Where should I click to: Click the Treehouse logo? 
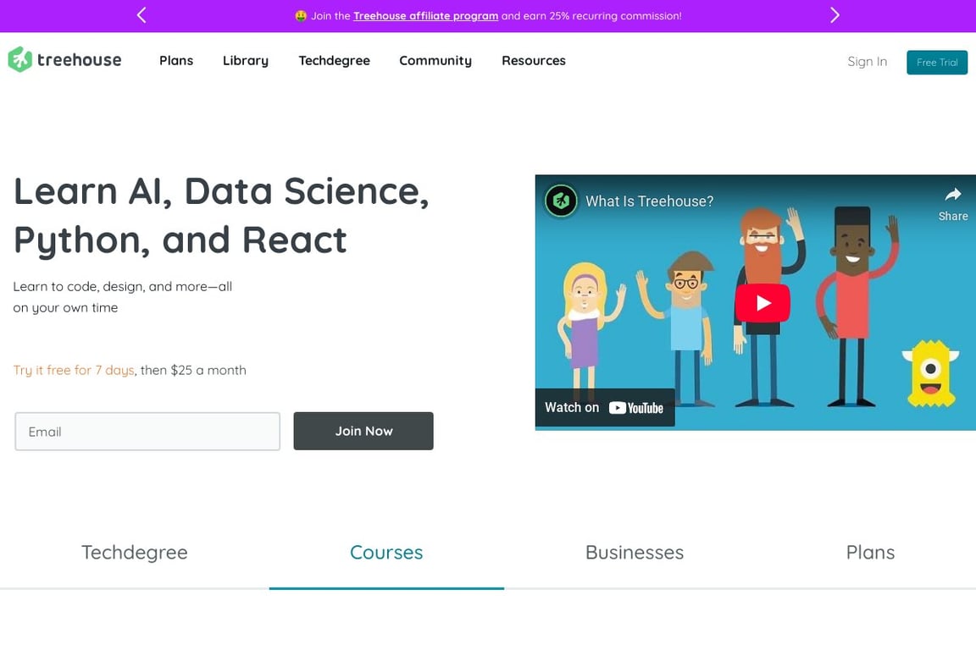coord(64,60)
